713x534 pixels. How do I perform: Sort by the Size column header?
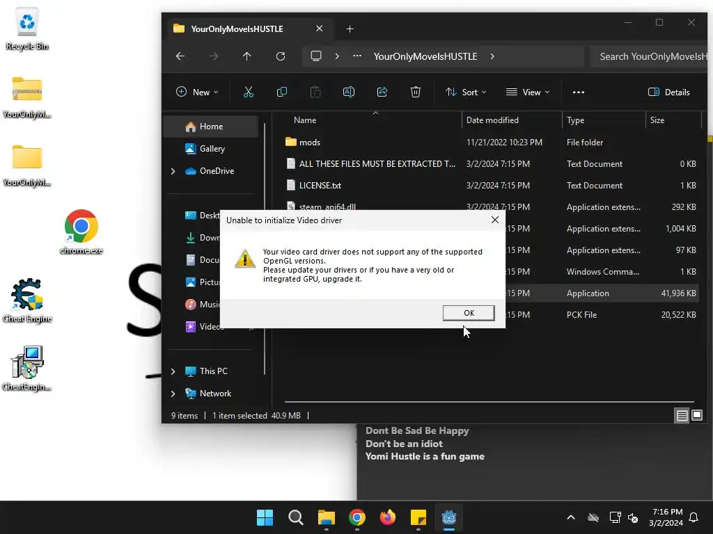[674, 120]
